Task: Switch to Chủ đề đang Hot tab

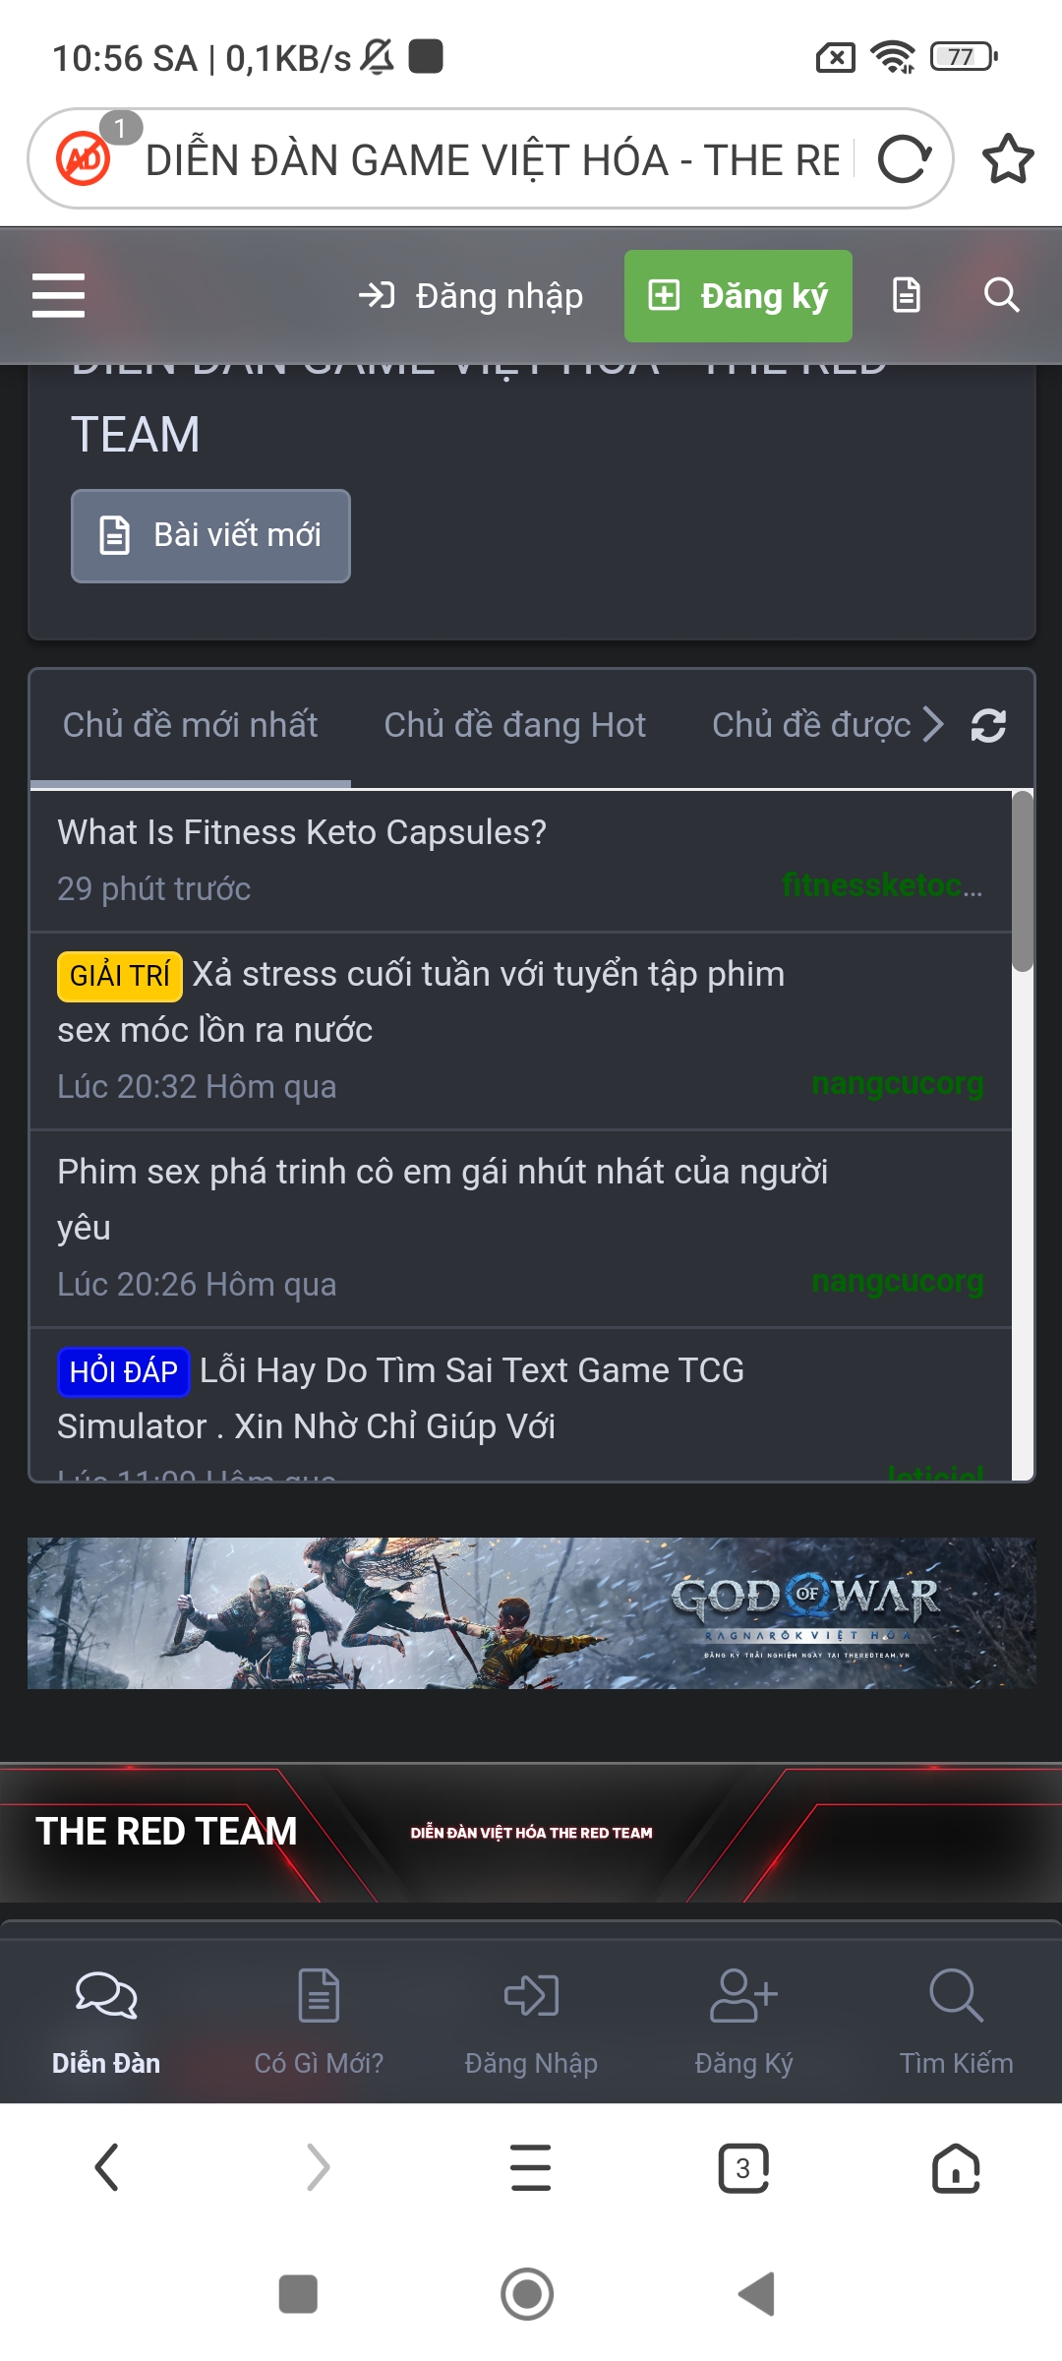Action: (x=514, y=725)
